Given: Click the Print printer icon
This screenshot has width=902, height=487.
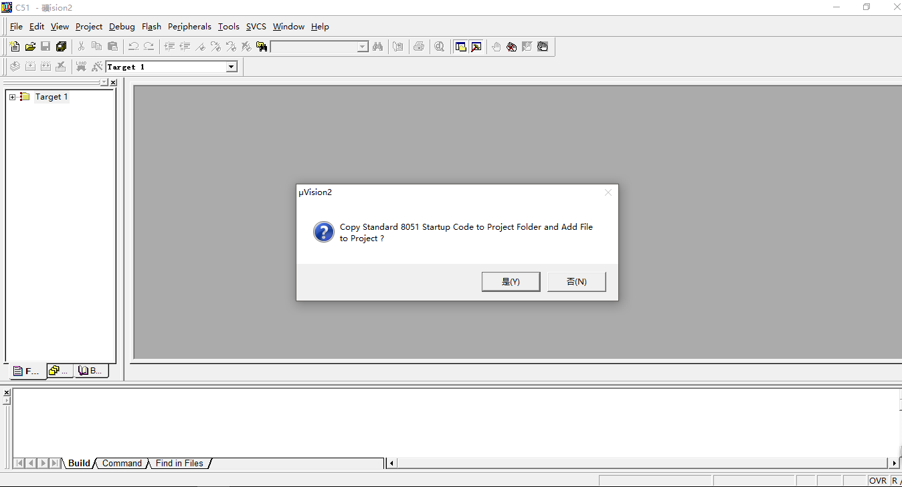Looking at the screenshot, I should tap(419, 46).
